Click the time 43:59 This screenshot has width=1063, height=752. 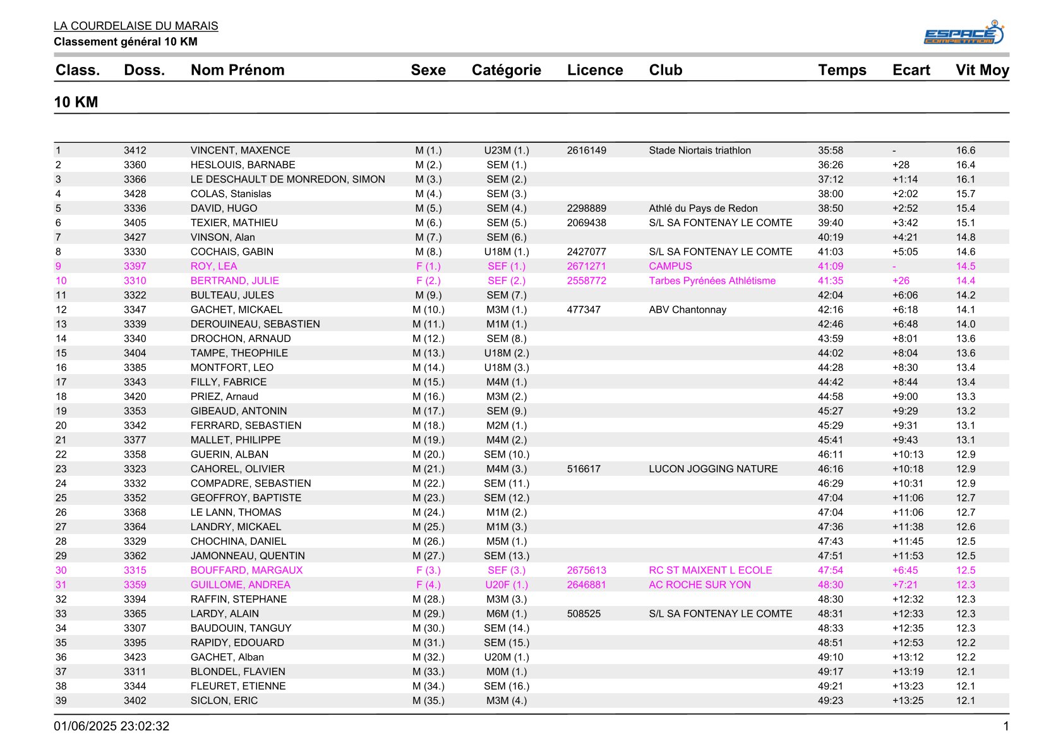[x=831, y=339]
